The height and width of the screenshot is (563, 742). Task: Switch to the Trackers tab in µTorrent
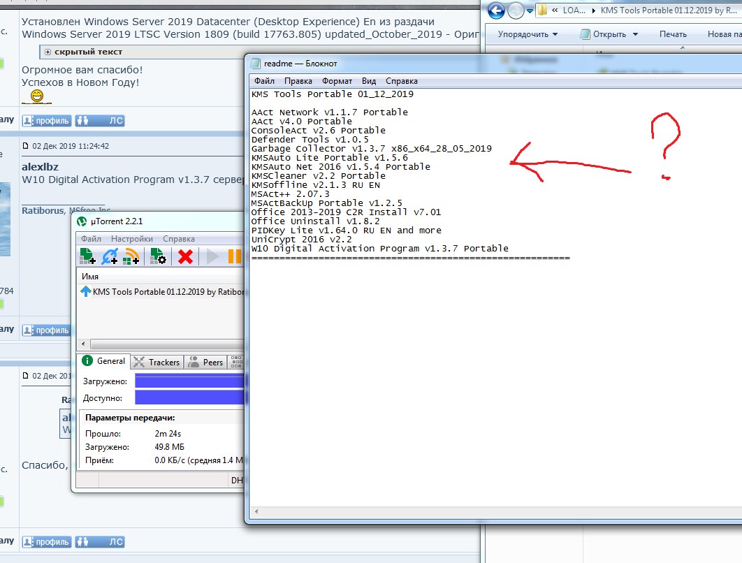tap(157, 363)
